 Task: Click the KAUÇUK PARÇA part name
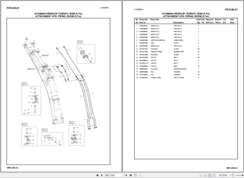157,52
